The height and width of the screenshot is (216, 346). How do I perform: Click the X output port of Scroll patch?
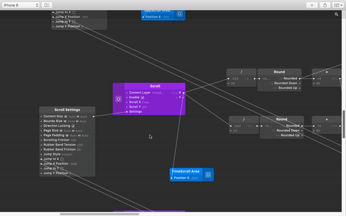[x=183, y=93]
